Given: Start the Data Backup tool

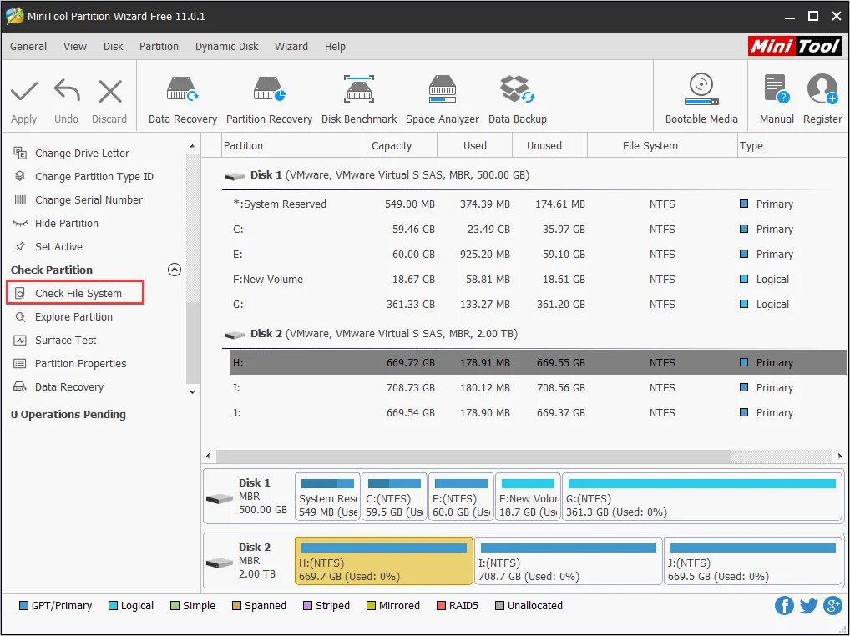Looking at the screenshot, I should coord(517,101).
